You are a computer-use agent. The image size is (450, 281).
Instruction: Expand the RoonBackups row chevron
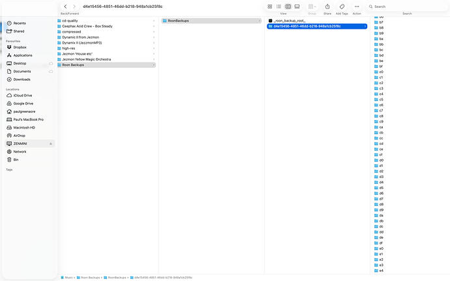[259, 21]
